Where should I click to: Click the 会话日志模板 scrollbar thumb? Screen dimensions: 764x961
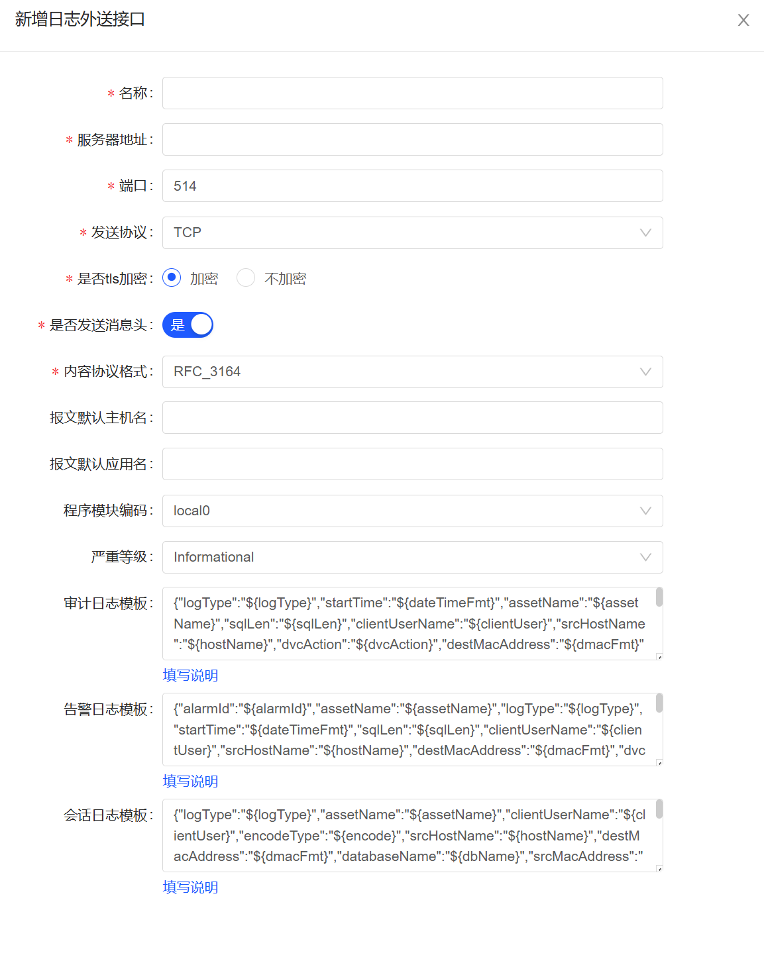[x=659, y=809]
